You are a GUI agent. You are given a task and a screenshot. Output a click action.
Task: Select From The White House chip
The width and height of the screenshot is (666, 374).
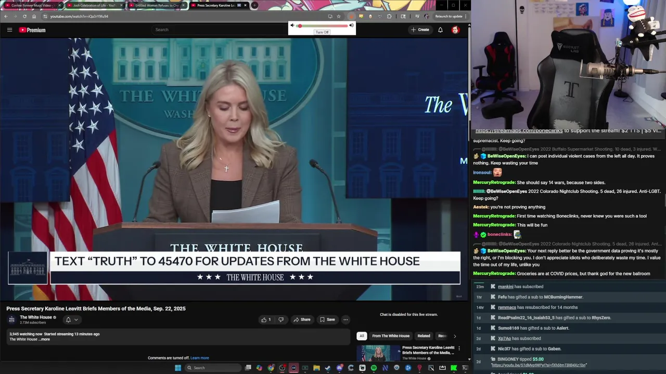tap(391, 336)
